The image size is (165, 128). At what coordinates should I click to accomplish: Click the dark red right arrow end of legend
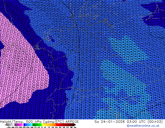click(75, 125)
